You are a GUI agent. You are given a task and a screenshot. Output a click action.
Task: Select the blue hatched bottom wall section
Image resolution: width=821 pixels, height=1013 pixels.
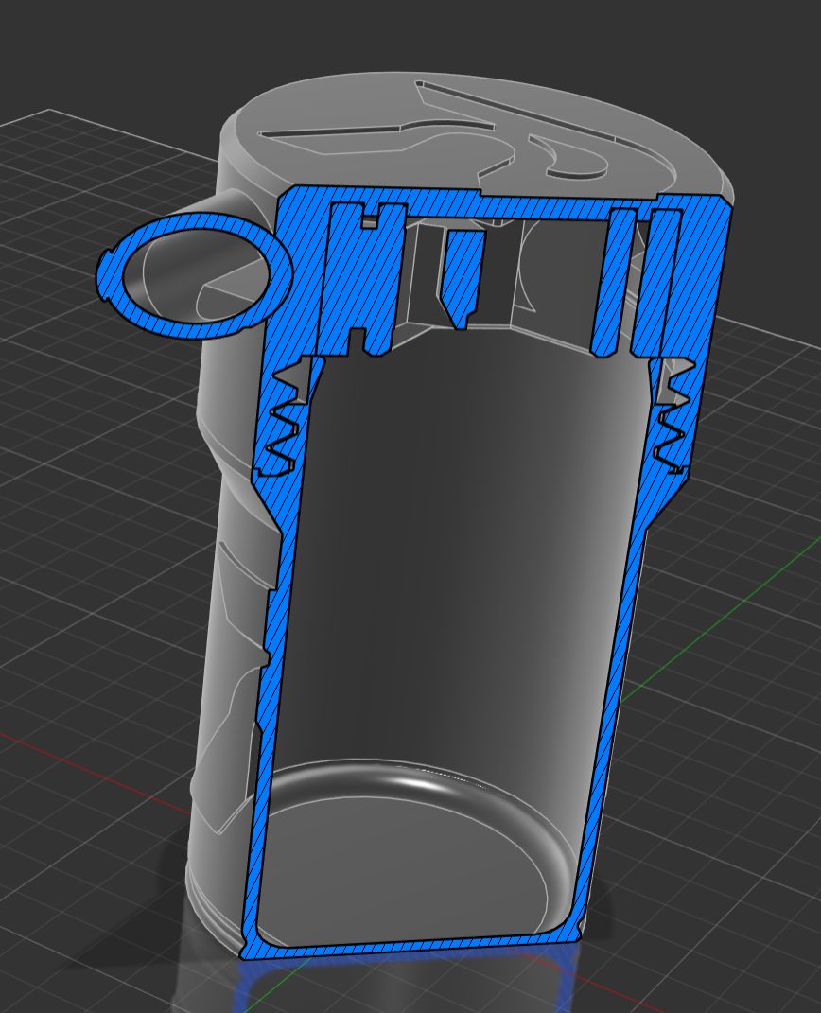click(x=413, y=945)
